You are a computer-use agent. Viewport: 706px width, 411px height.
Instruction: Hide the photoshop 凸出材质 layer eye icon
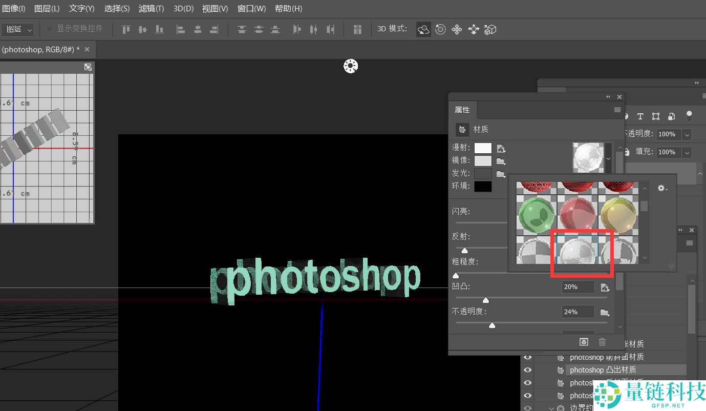[x=528, y=370]
